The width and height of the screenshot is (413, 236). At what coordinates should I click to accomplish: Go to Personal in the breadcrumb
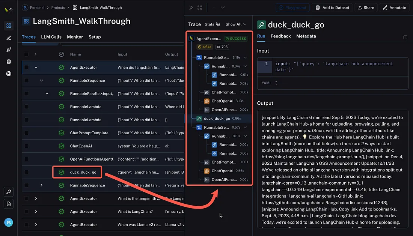(x=37, y=8)
